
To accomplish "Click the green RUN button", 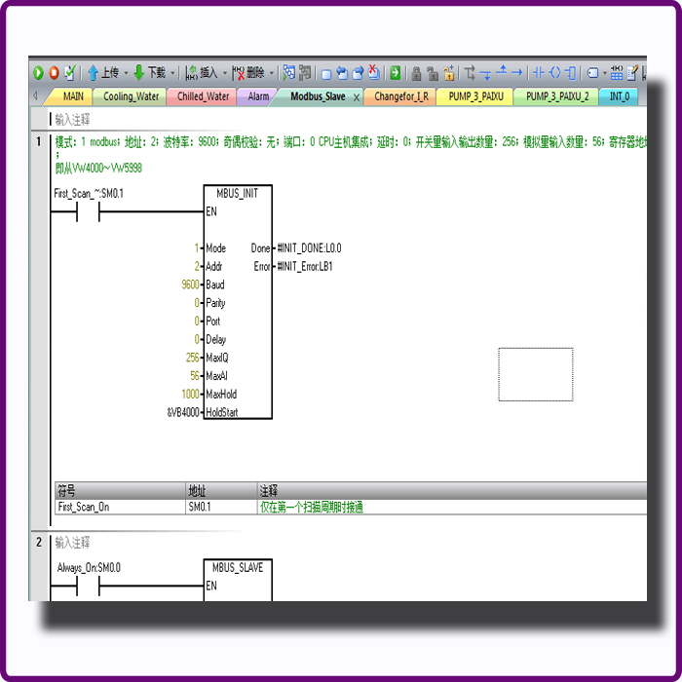I will tap(38, 73).
